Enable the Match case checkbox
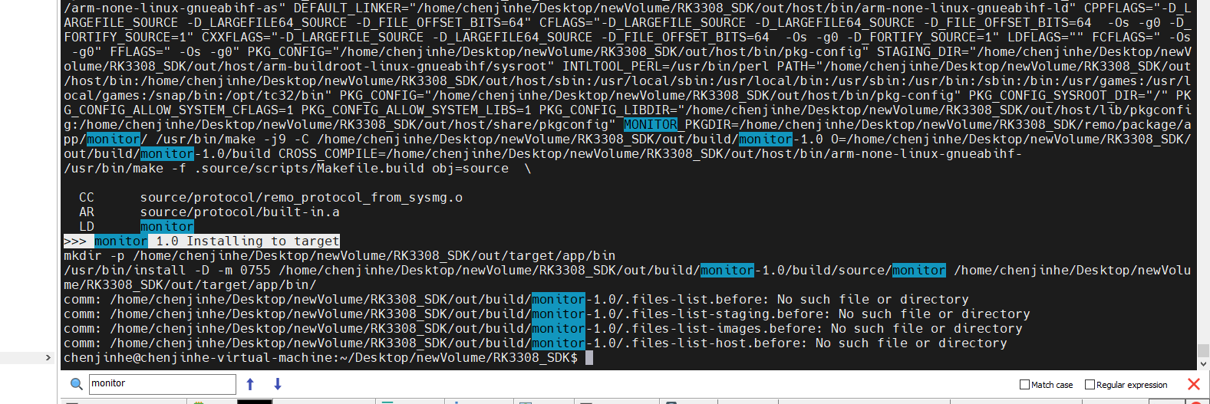Screen dimensions: 1210x404 (x=1024, y=385)
